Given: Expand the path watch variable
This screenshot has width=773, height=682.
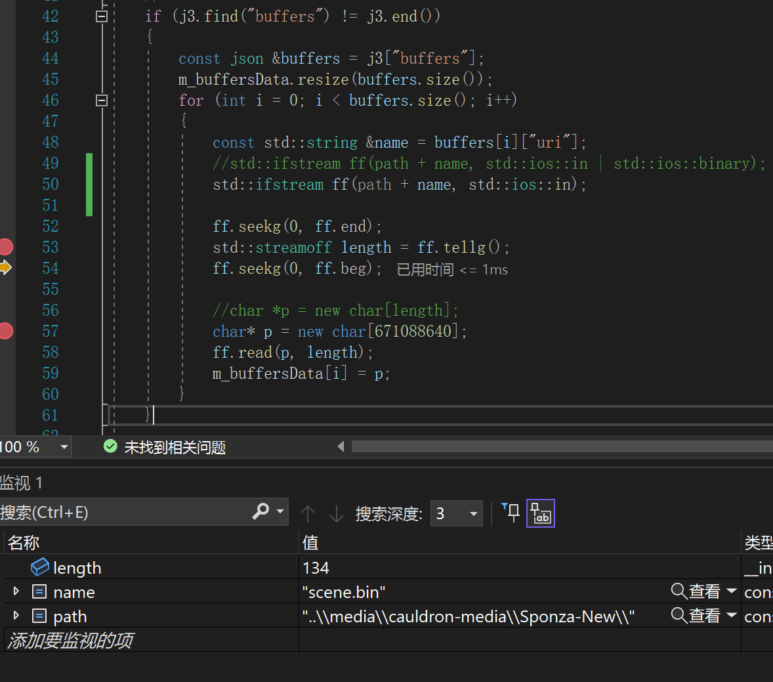Looking at the screenshot, I should pos(16,616).
